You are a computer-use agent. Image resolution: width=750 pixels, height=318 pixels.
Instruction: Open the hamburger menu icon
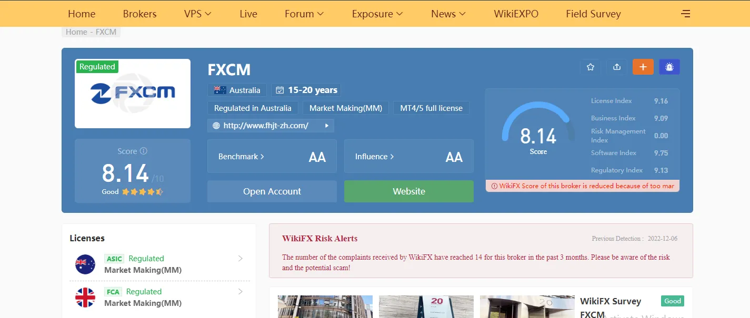[x=685, y=14]
